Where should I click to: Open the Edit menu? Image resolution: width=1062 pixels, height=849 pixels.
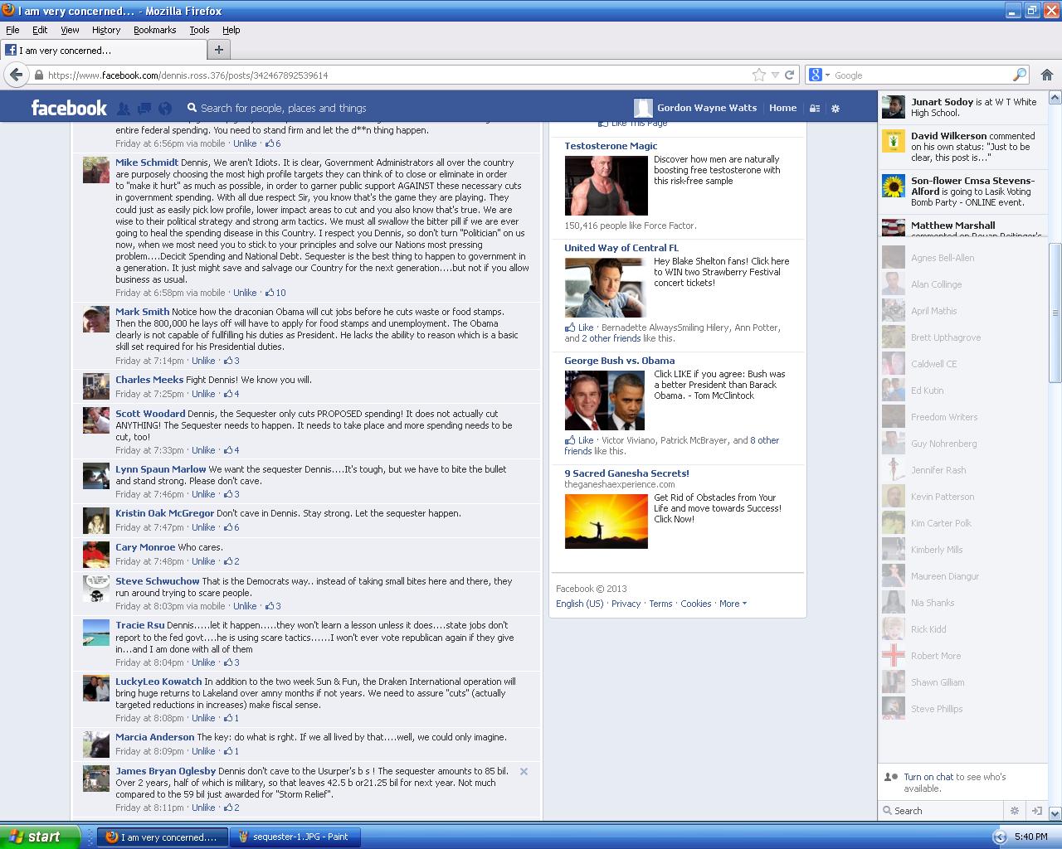tap(40, 30)
